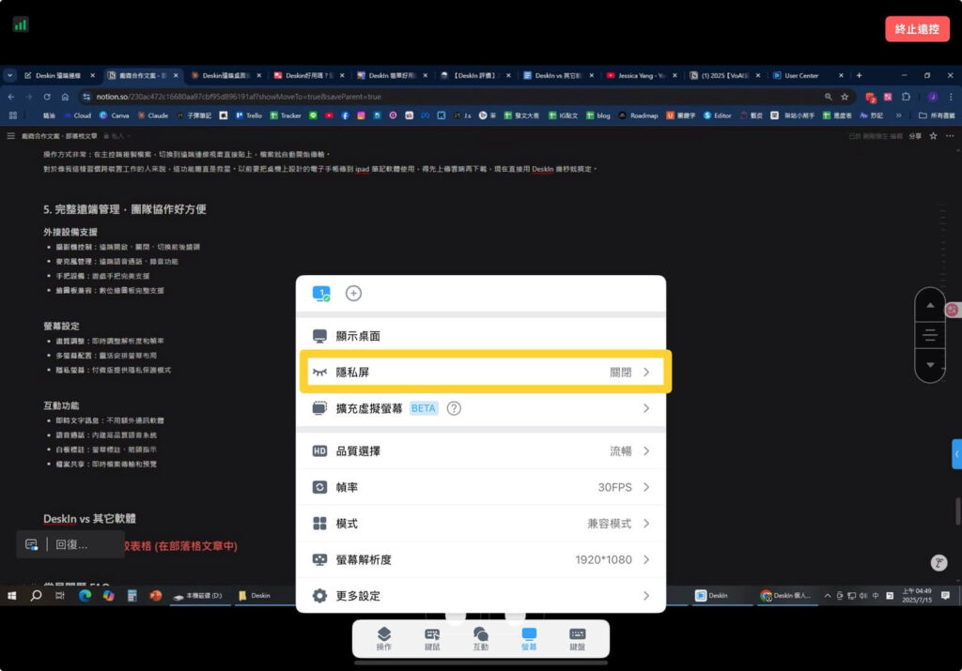The image size is (962, 671).
Task: Click the Chrome home icon
Action: click(x=65, y=97)
